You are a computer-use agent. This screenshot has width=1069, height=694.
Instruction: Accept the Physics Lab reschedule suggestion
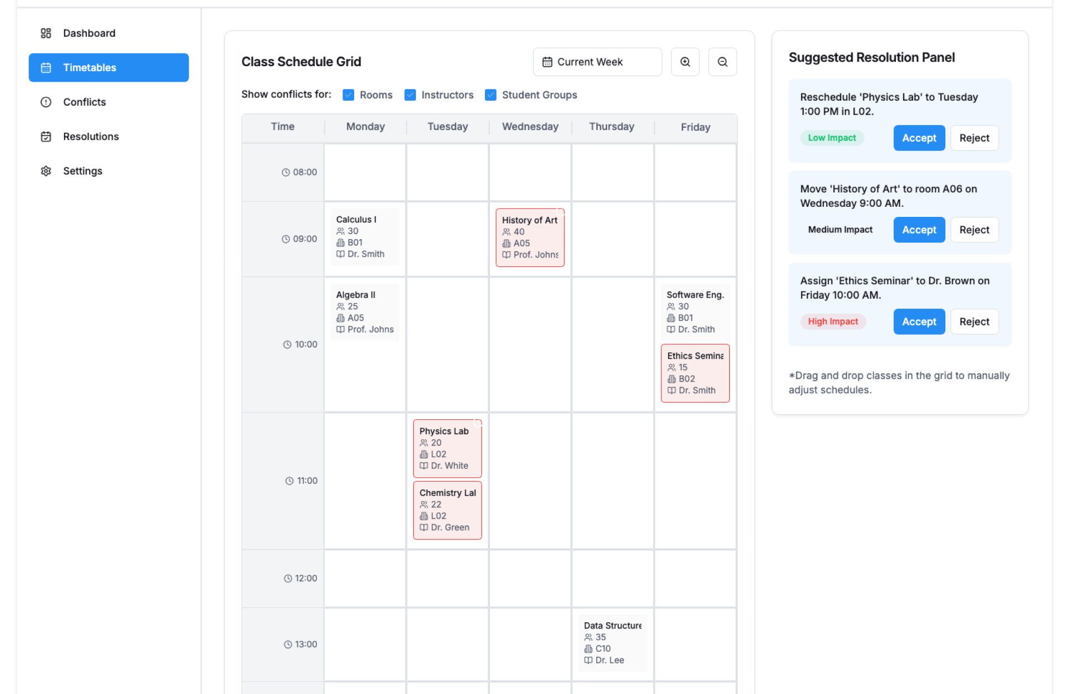(919, 138)
